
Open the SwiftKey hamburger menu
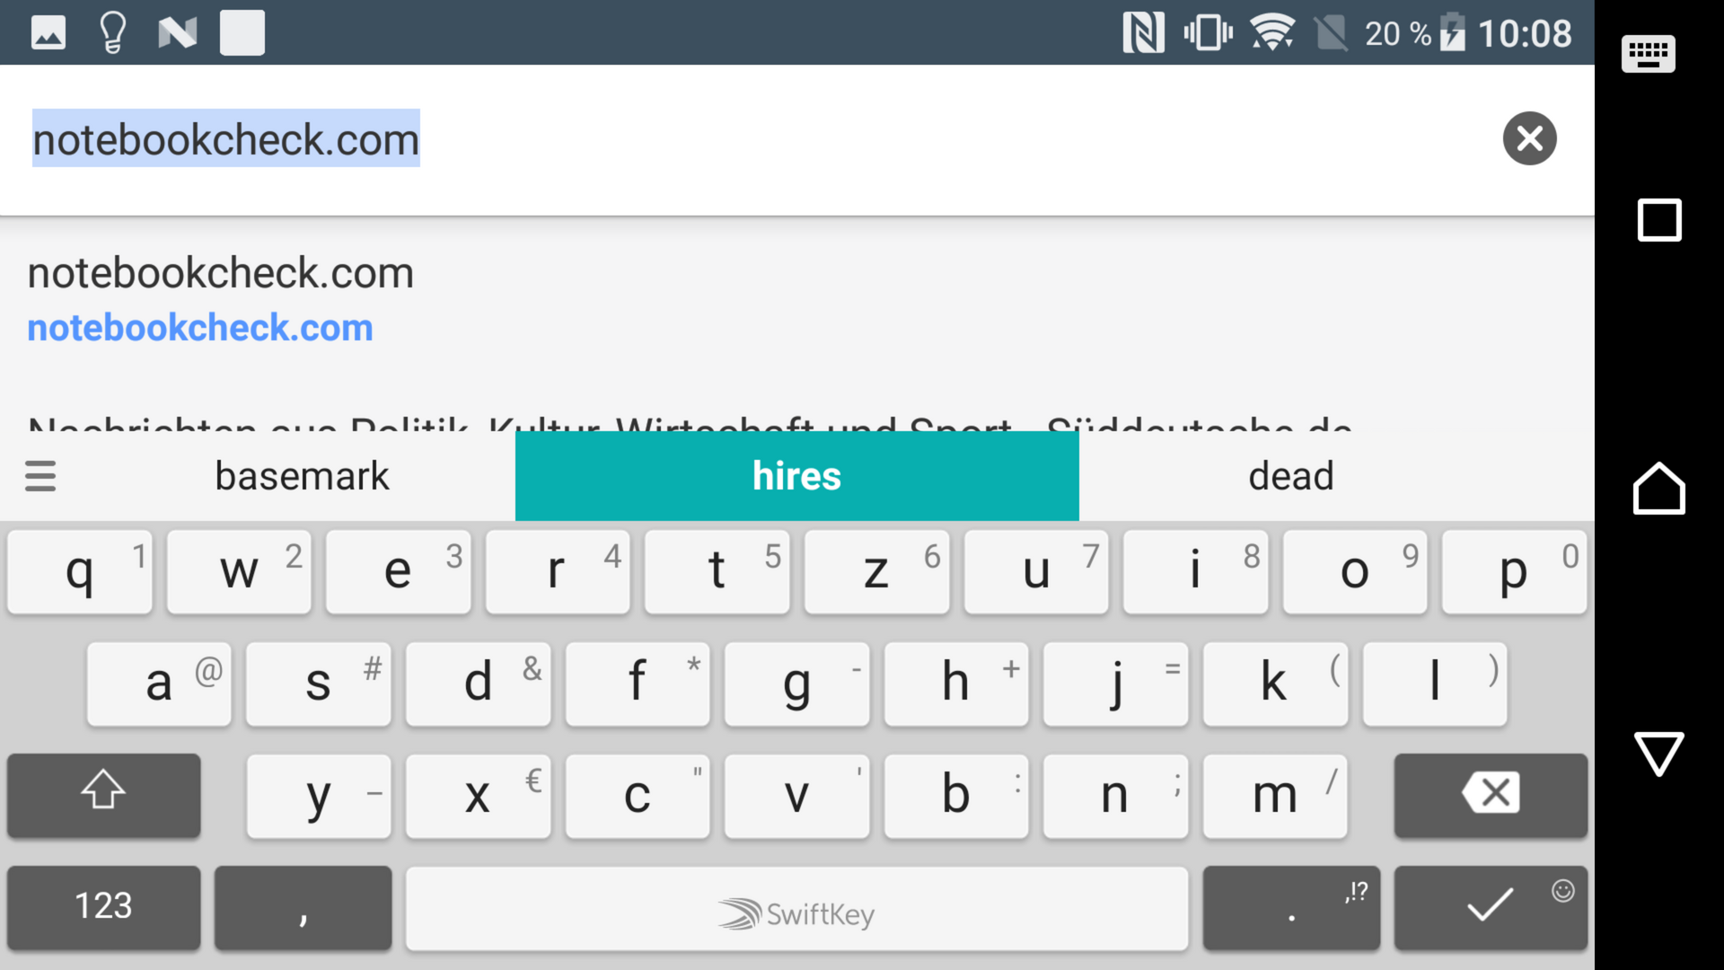pyautogui.click(x=40, y=476)
